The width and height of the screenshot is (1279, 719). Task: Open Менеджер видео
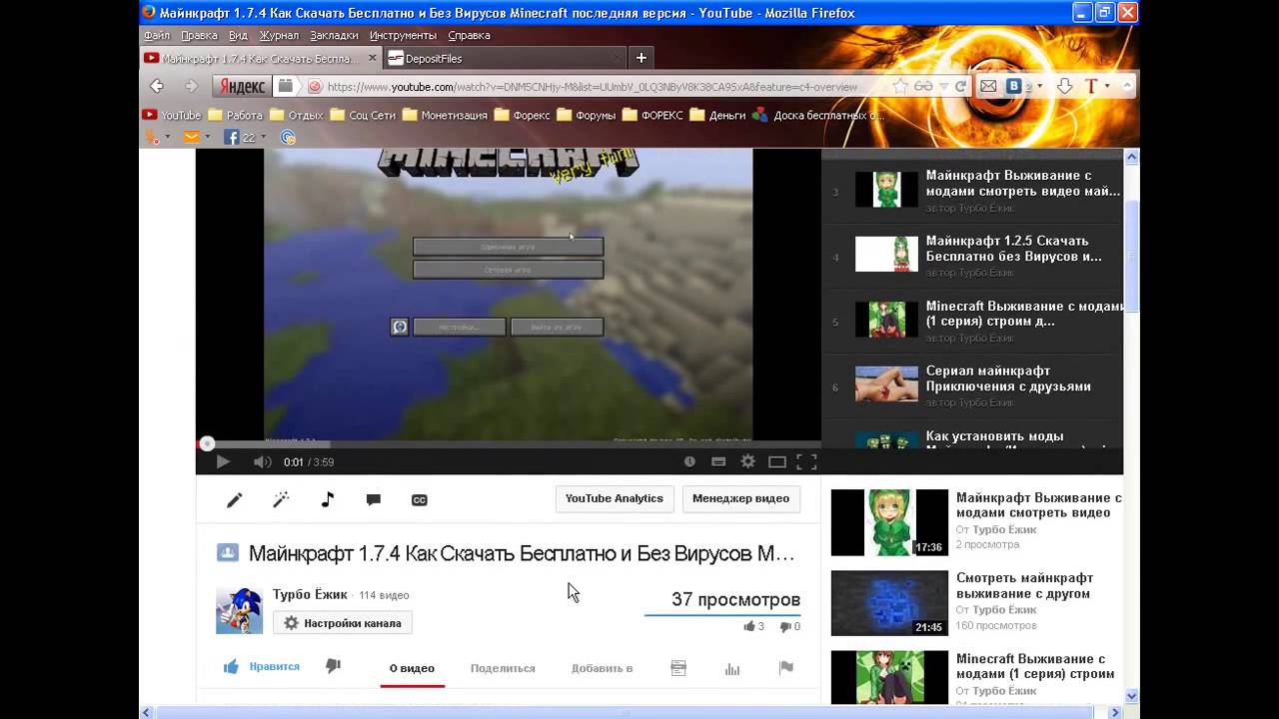point(740,499)
